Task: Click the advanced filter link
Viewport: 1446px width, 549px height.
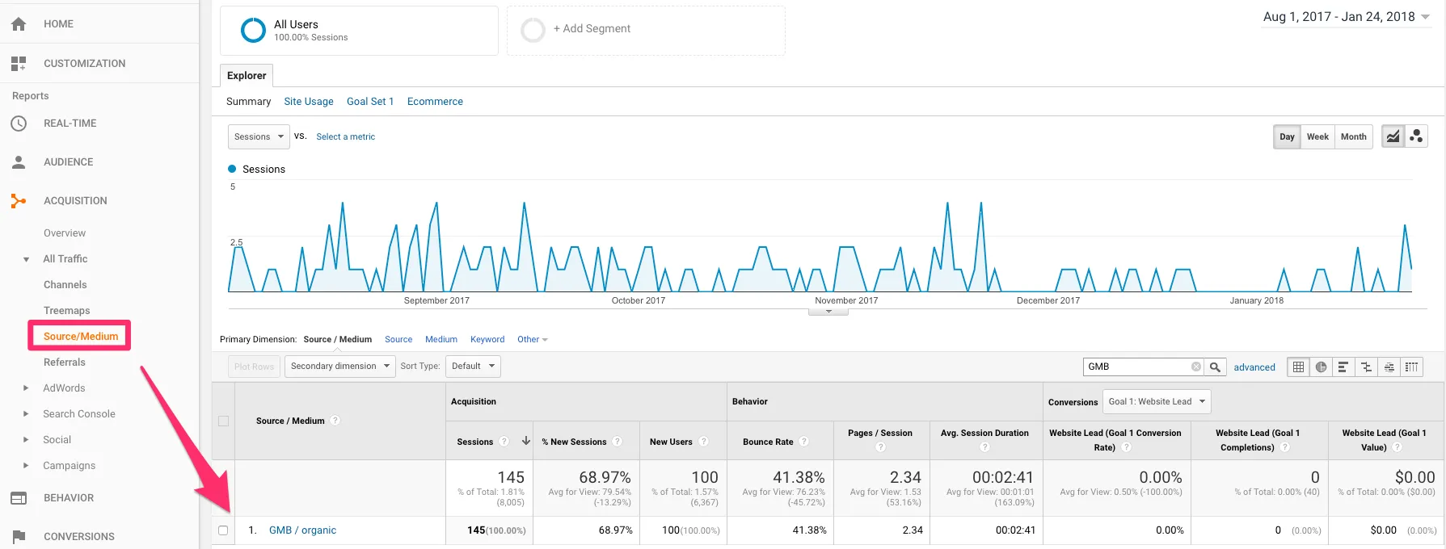Action: pyautogui.click(x=1254, y=367)
